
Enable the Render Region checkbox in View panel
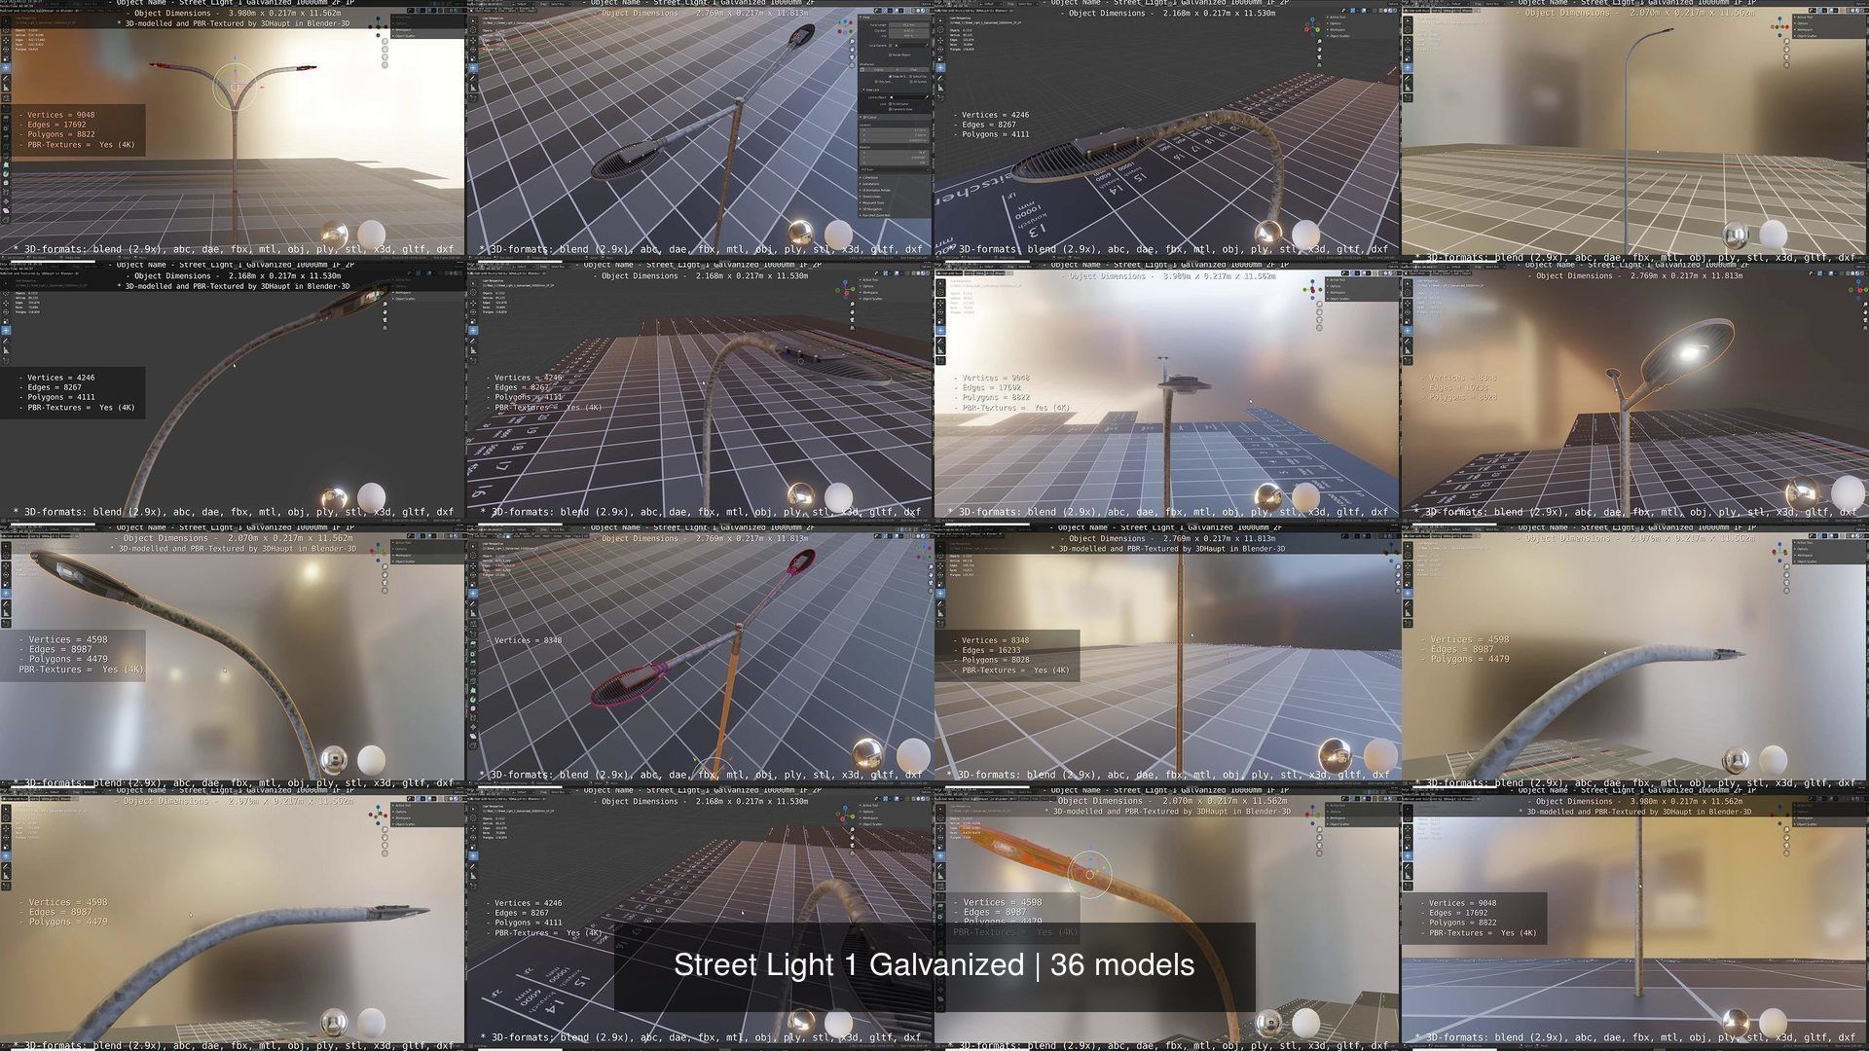(x=890, y=54)
